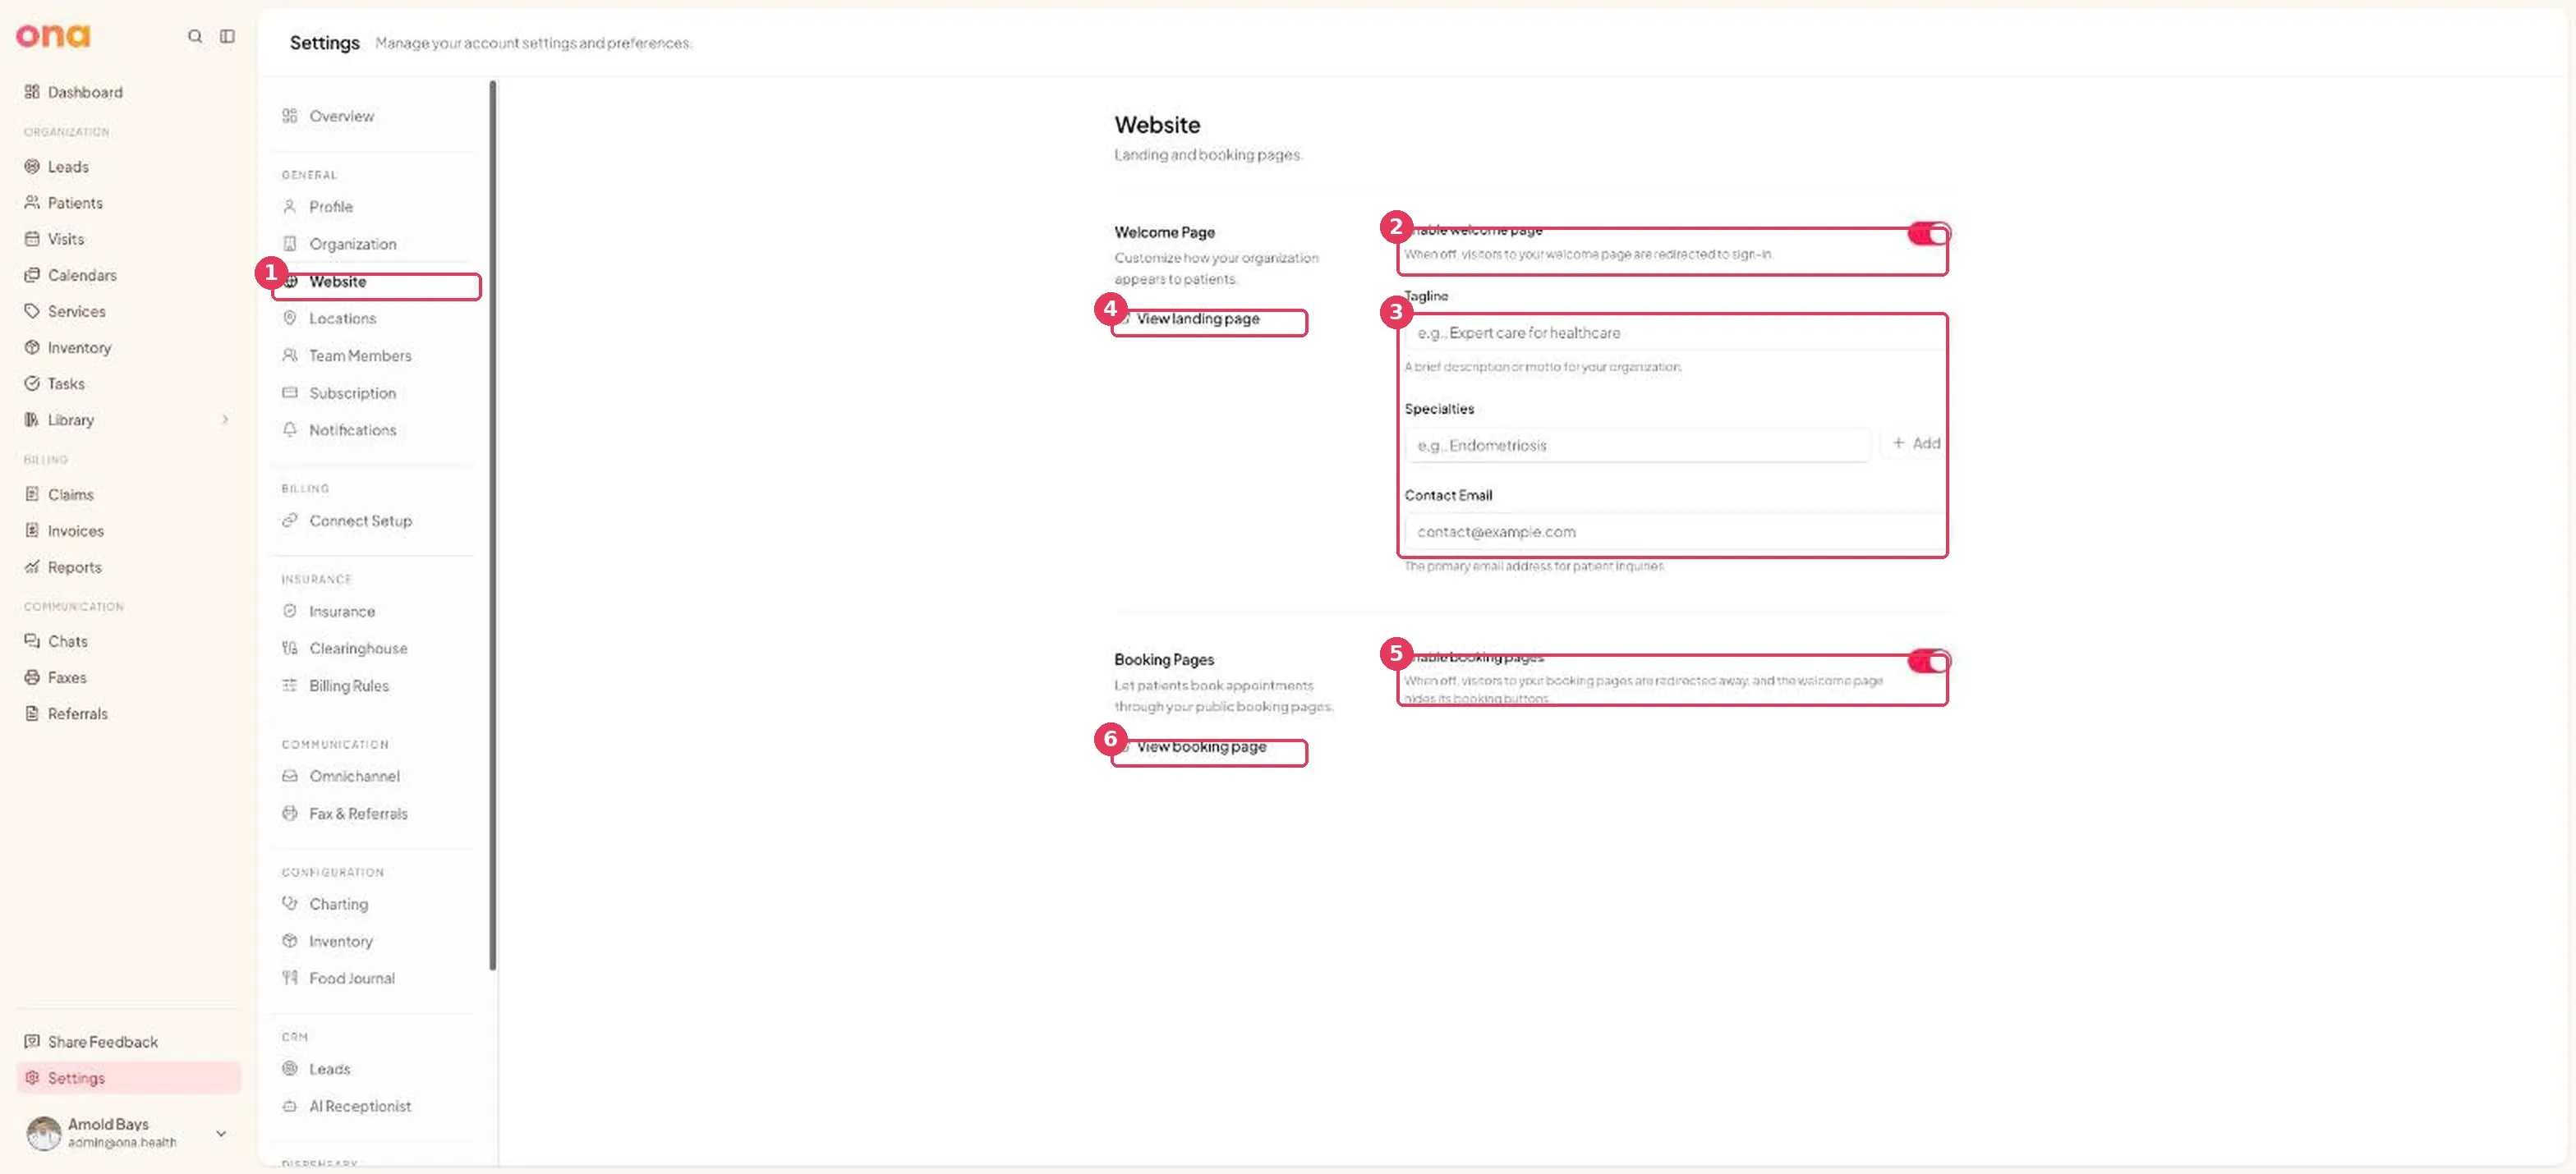Click the search icon beside the ona logo

[x=195, y=36]
